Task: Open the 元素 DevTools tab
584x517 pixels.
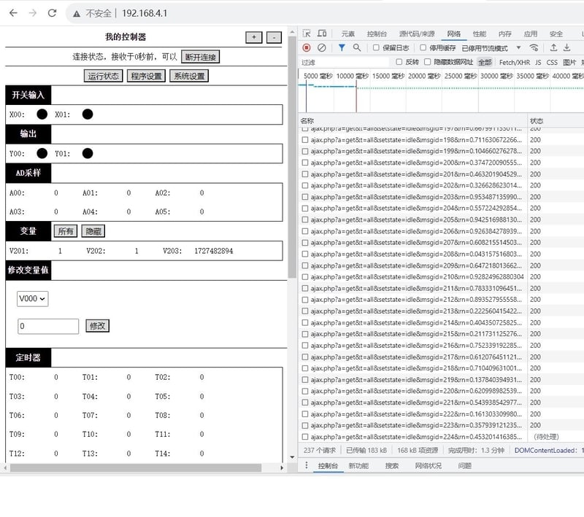Action: pos(347,34)
